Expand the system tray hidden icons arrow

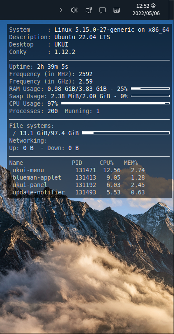tap(61, 10)
